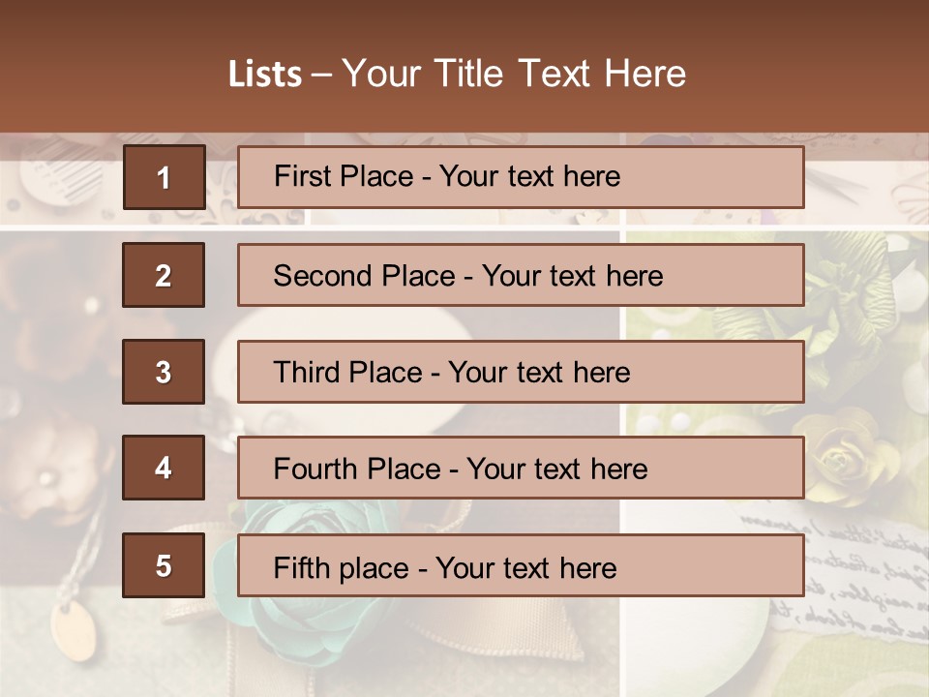Screen dimensions: 929x697
Task: Click "Your Title Text Here" in the title
Action: coord(513,74)
